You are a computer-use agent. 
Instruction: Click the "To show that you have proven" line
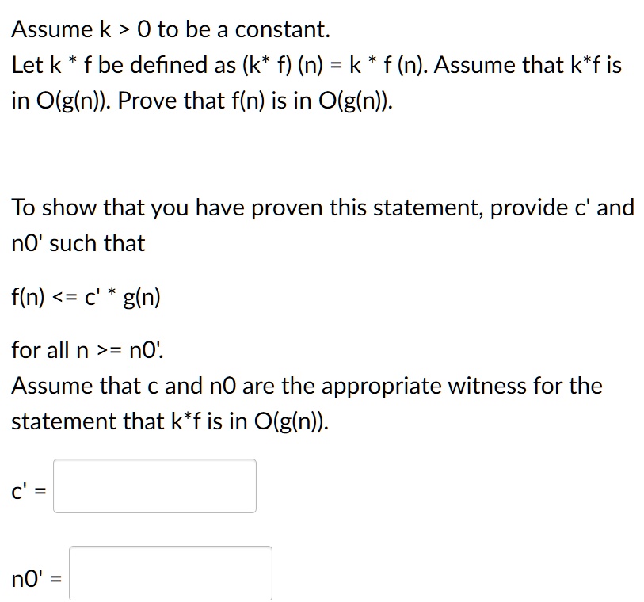point(323,208)
